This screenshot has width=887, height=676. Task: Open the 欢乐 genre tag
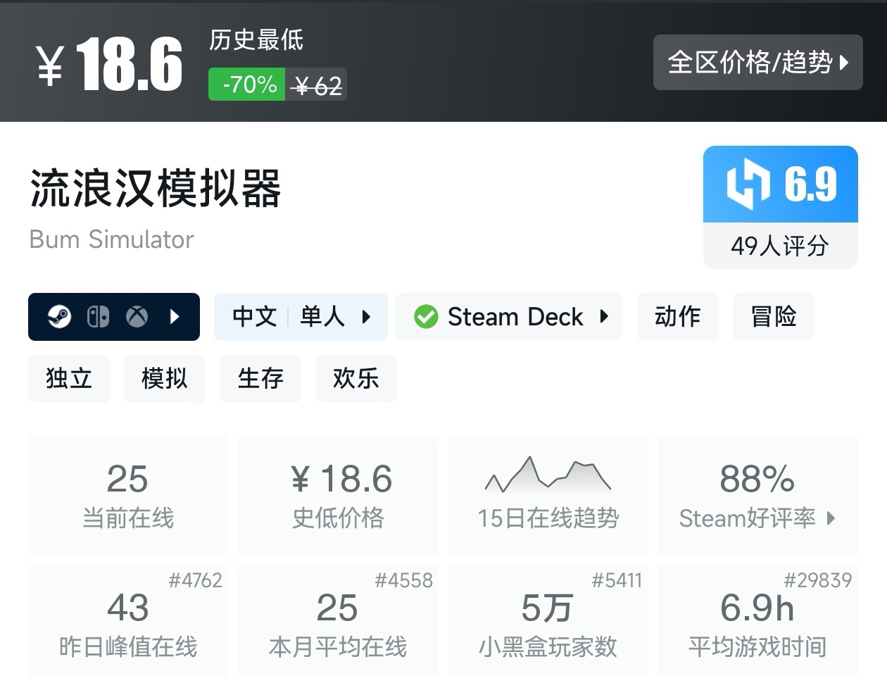(356, 379)
